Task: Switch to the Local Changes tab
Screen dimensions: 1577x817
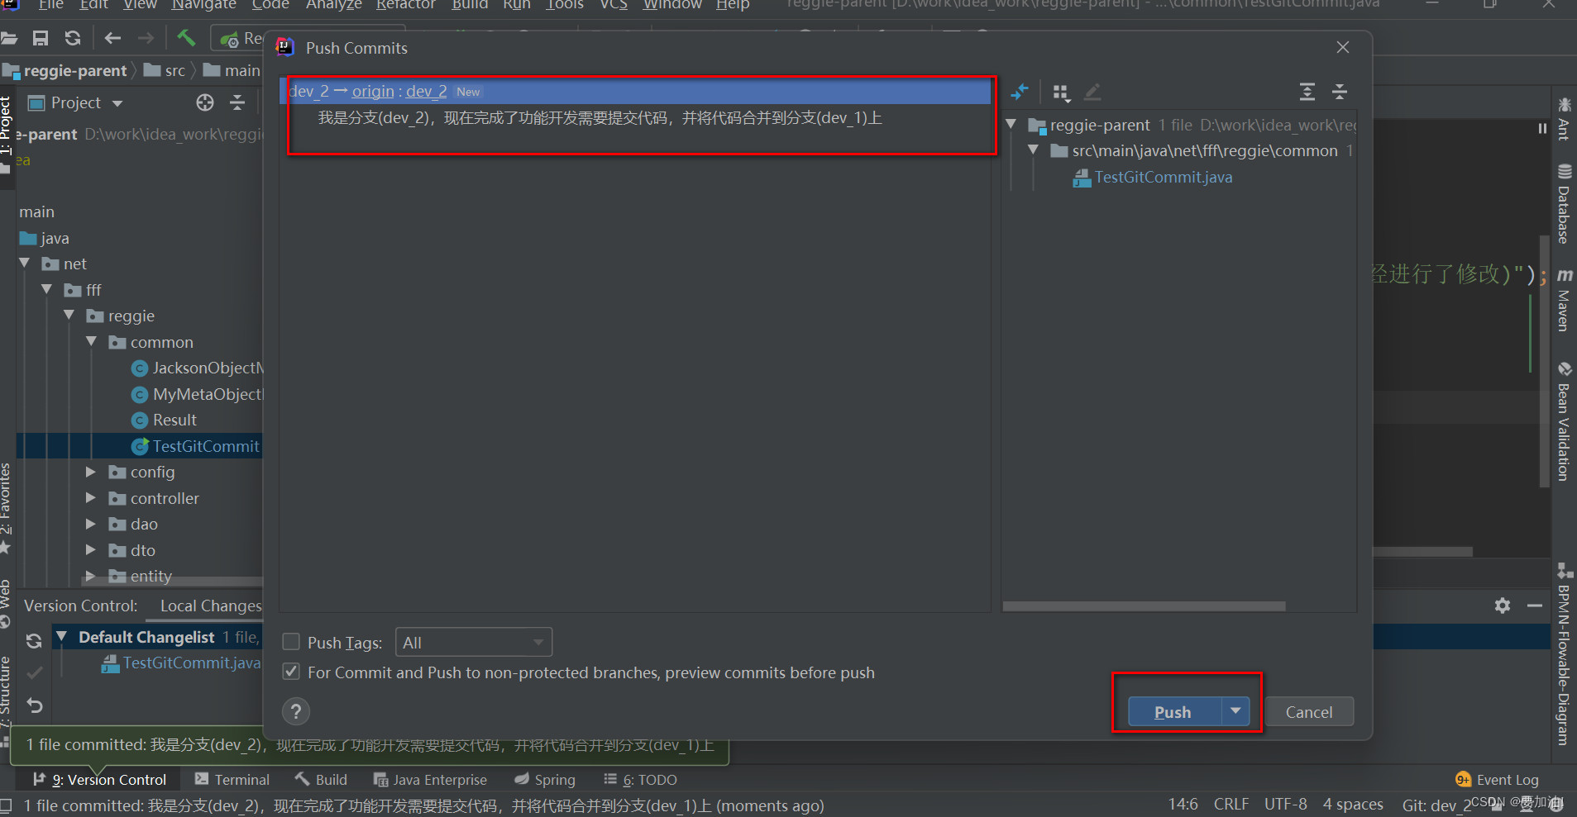Action: coord(210,606)
